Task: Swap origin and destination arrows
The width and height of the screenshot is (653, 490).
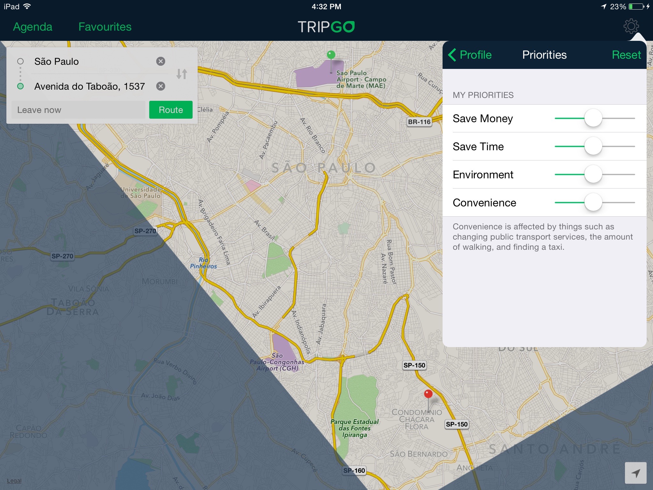Action: click(182, 74)
